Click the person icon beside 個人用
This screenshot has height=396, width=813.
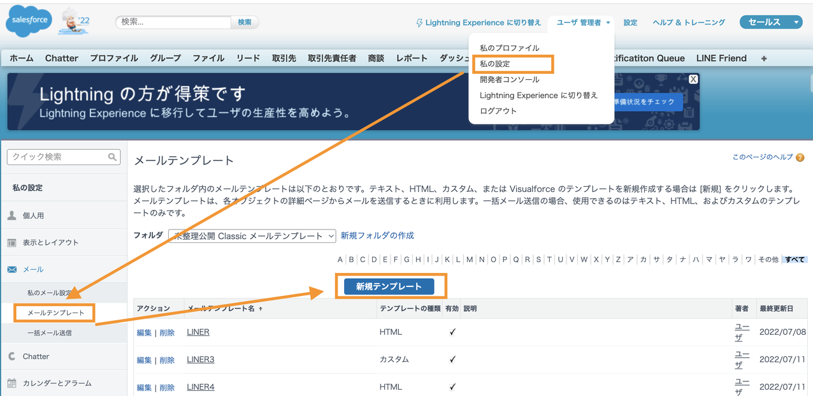click(x=11, y=216)
